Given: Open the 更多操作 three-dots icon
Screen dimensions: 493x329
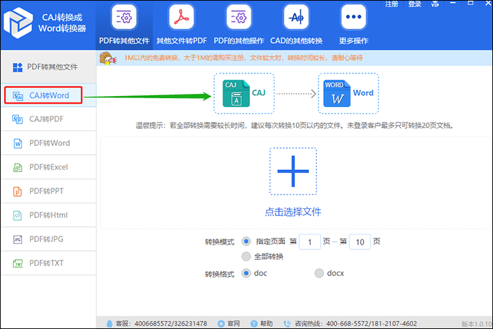Looking at the screenshot, I should click(353, 17).
